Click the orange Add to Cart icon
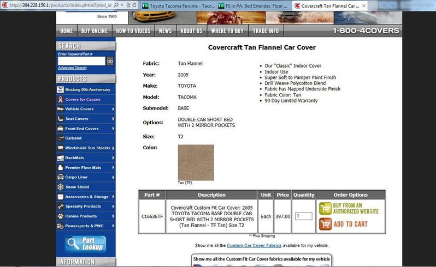Screen dimensions: 436x267 325,224
